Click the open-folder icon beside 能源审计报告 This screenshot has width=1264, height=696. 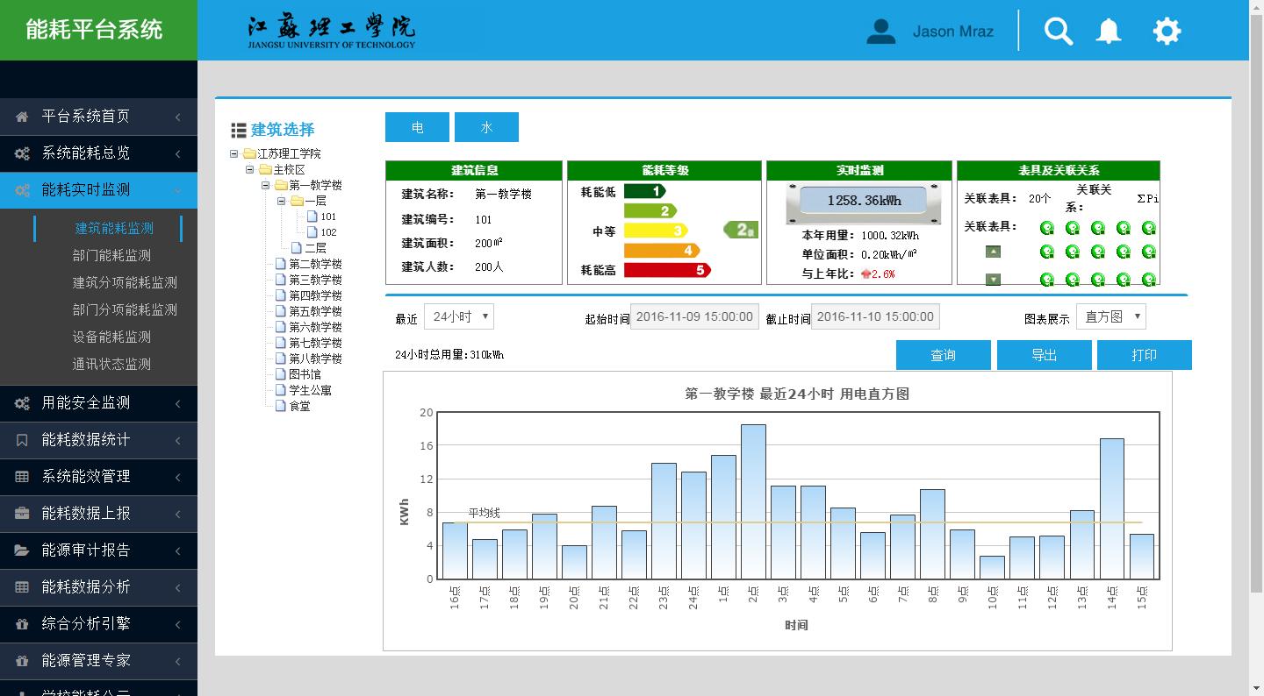pyautogui.click(x=22, y=550)
